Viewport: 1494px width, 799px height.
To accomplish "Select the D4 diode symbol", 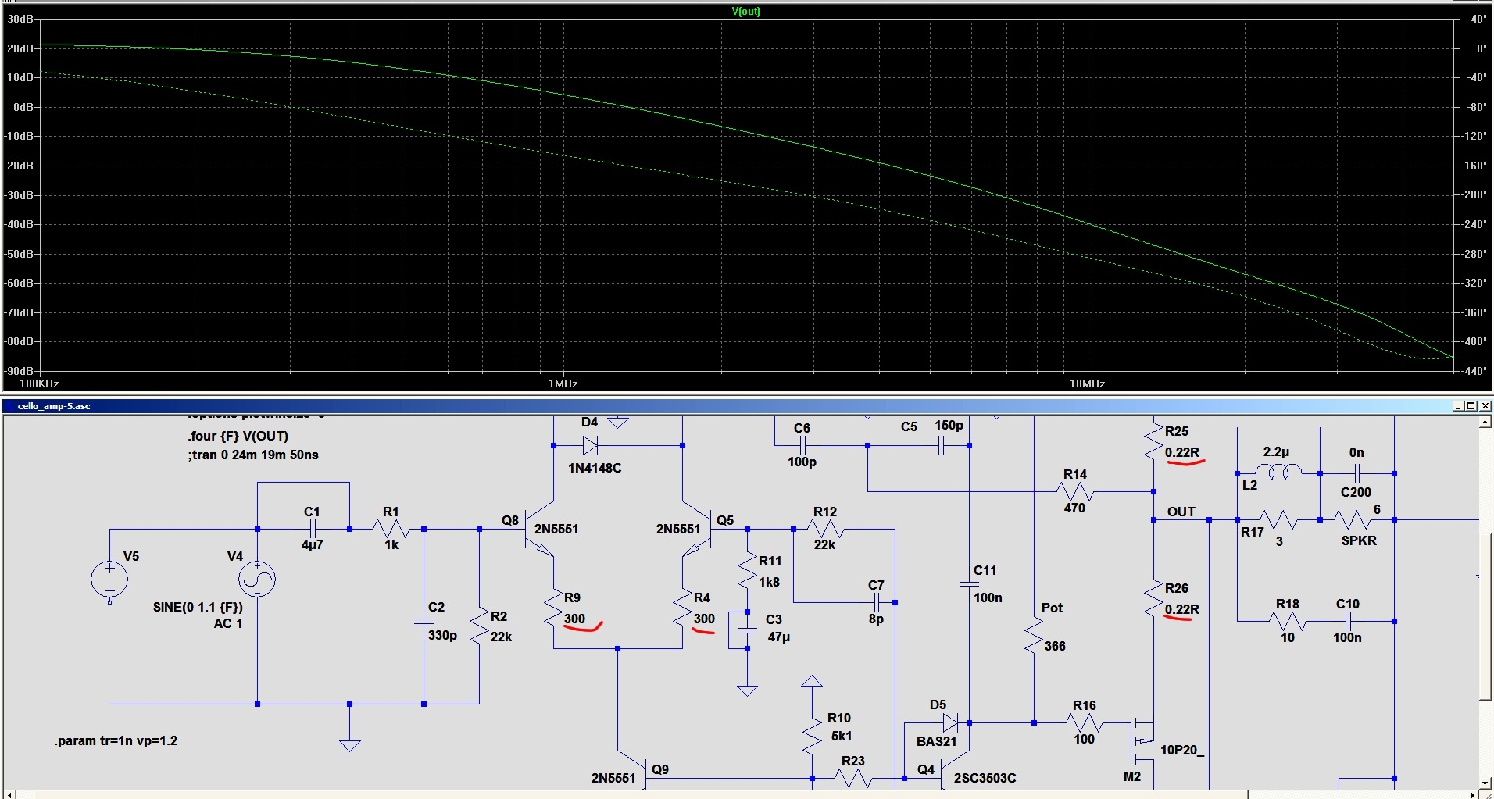I will 591,445.
